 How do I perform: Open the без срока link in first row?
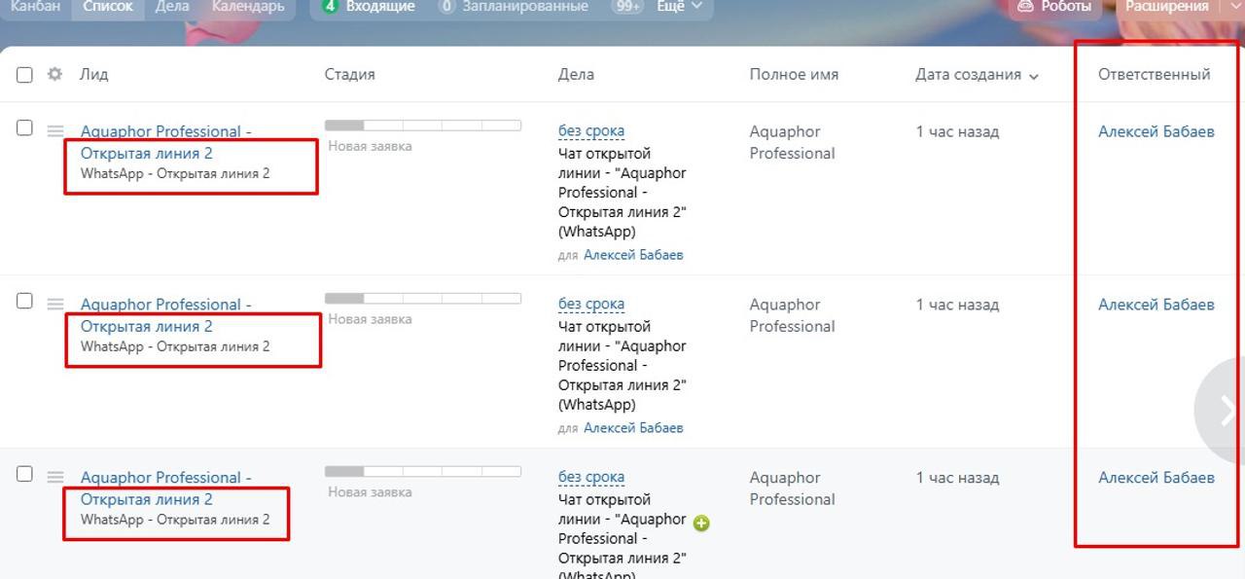click(x=590, y=131)
